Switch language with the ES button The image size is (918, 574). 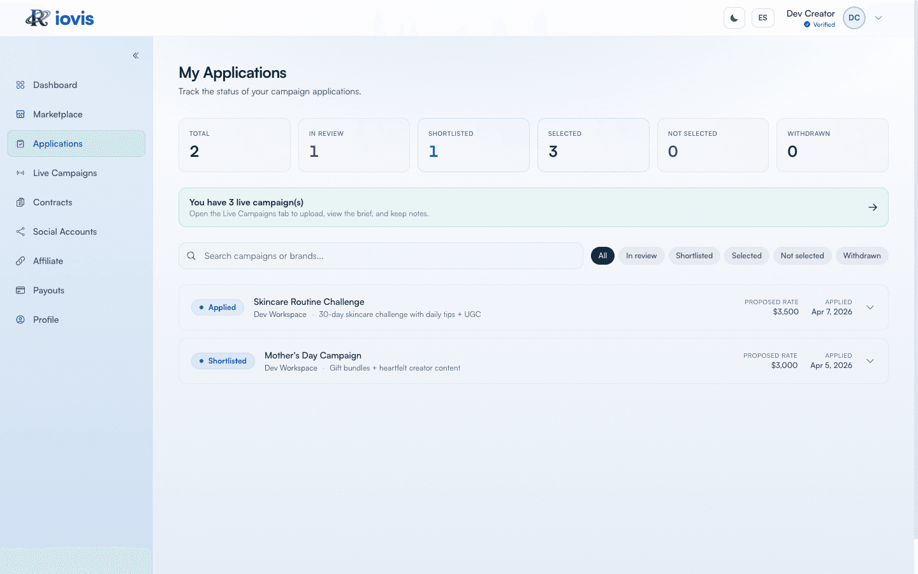click(x=763, y=18)
